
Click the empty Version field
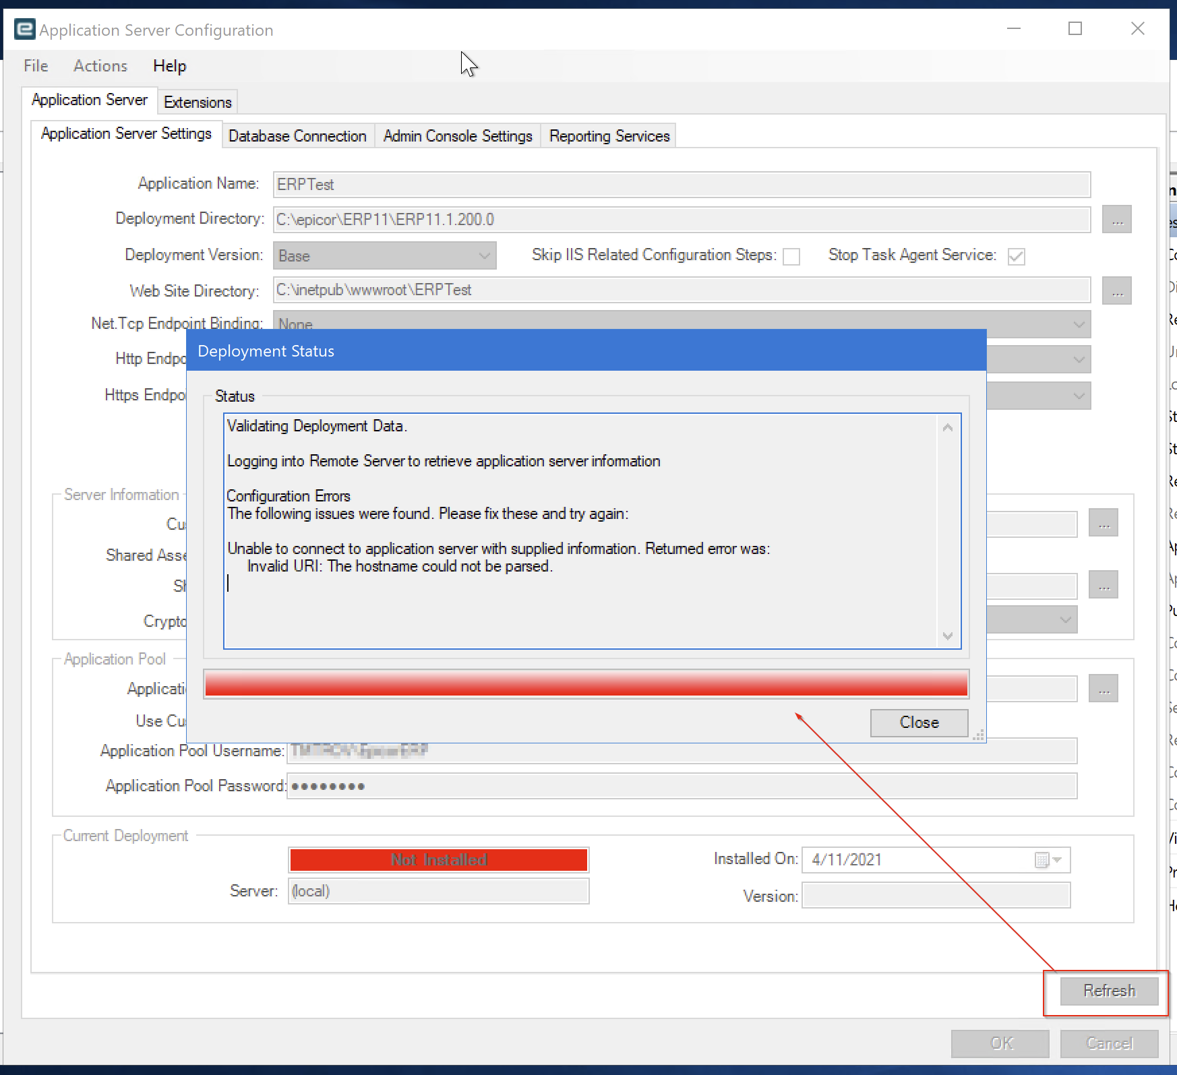[x=936, y=896]
